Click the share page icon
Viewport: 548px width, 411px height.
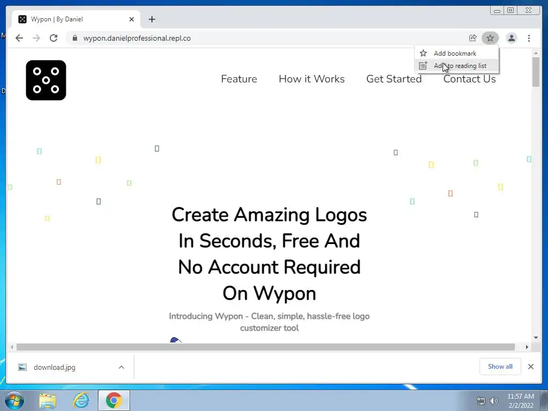point(473,38)
